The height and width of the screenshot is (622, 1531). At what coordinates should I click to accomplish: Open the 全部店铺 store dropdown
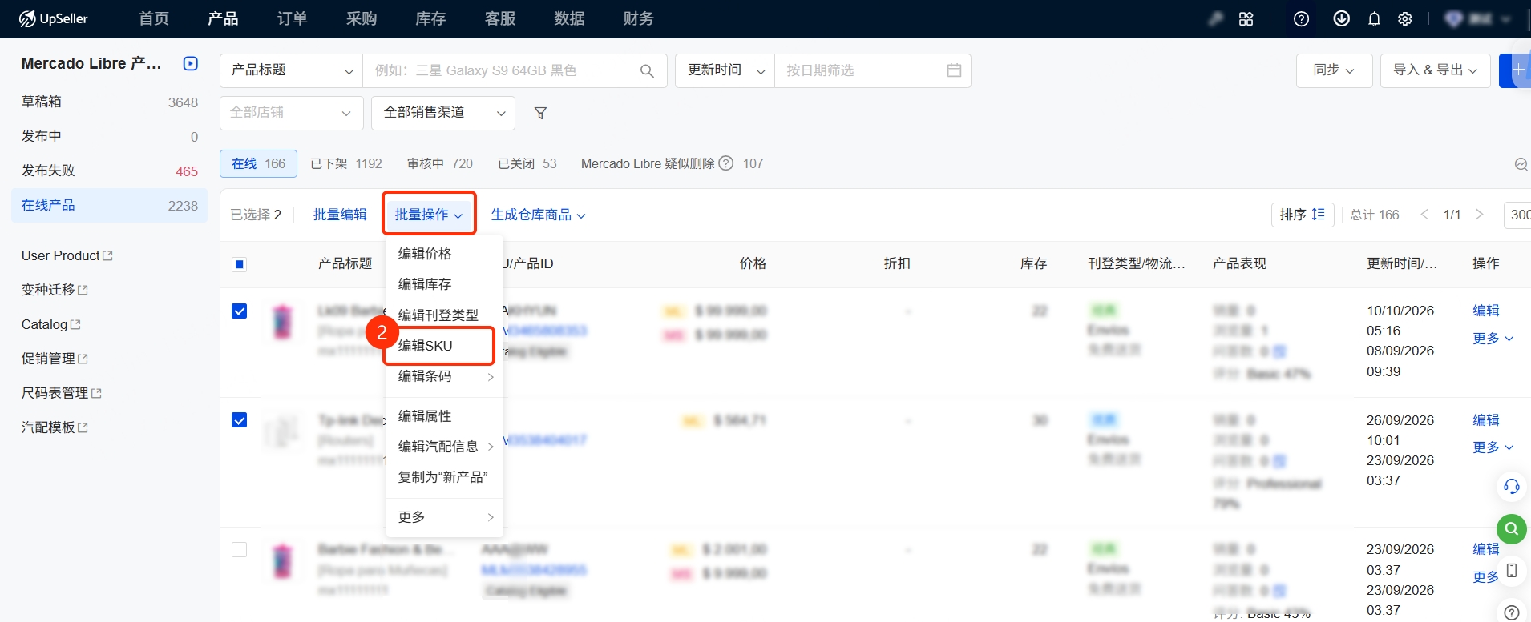291,113
